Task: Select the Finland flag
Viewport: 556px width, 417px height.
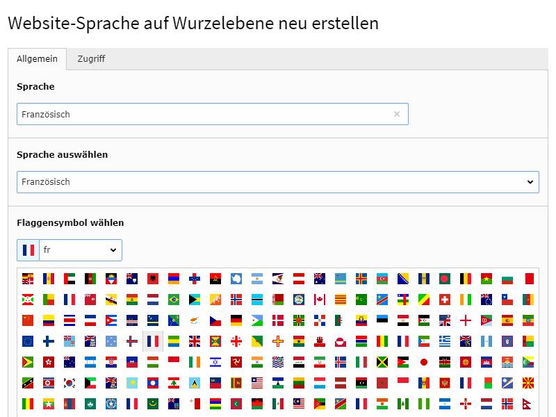Action: tap(49, 341)
